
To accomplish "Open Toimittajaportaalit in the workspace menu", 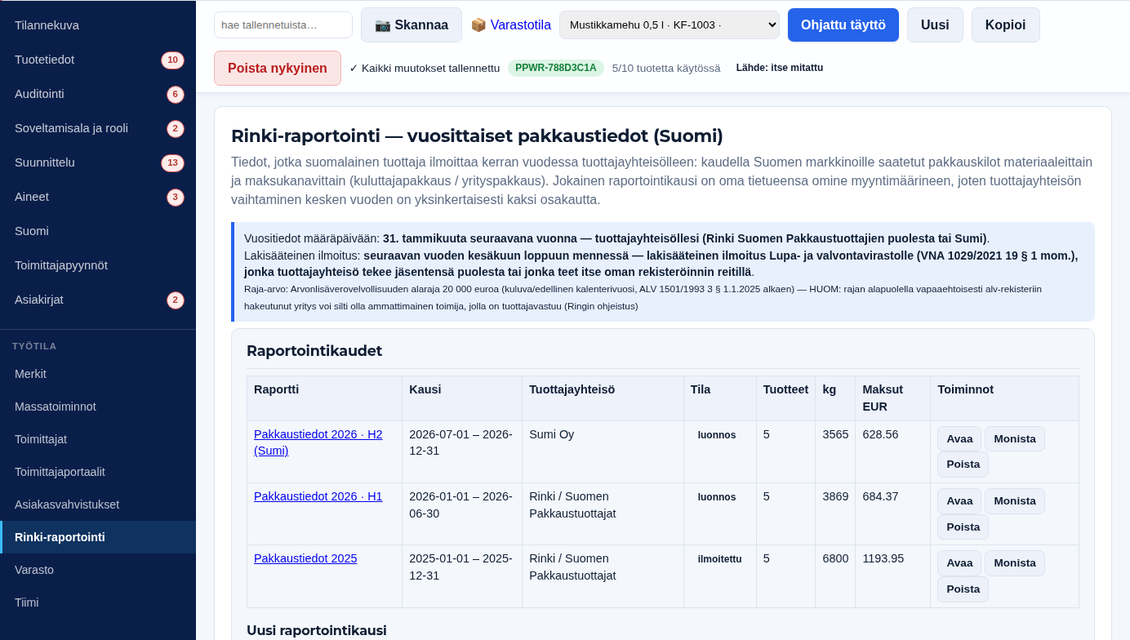I will coord(98,472).
